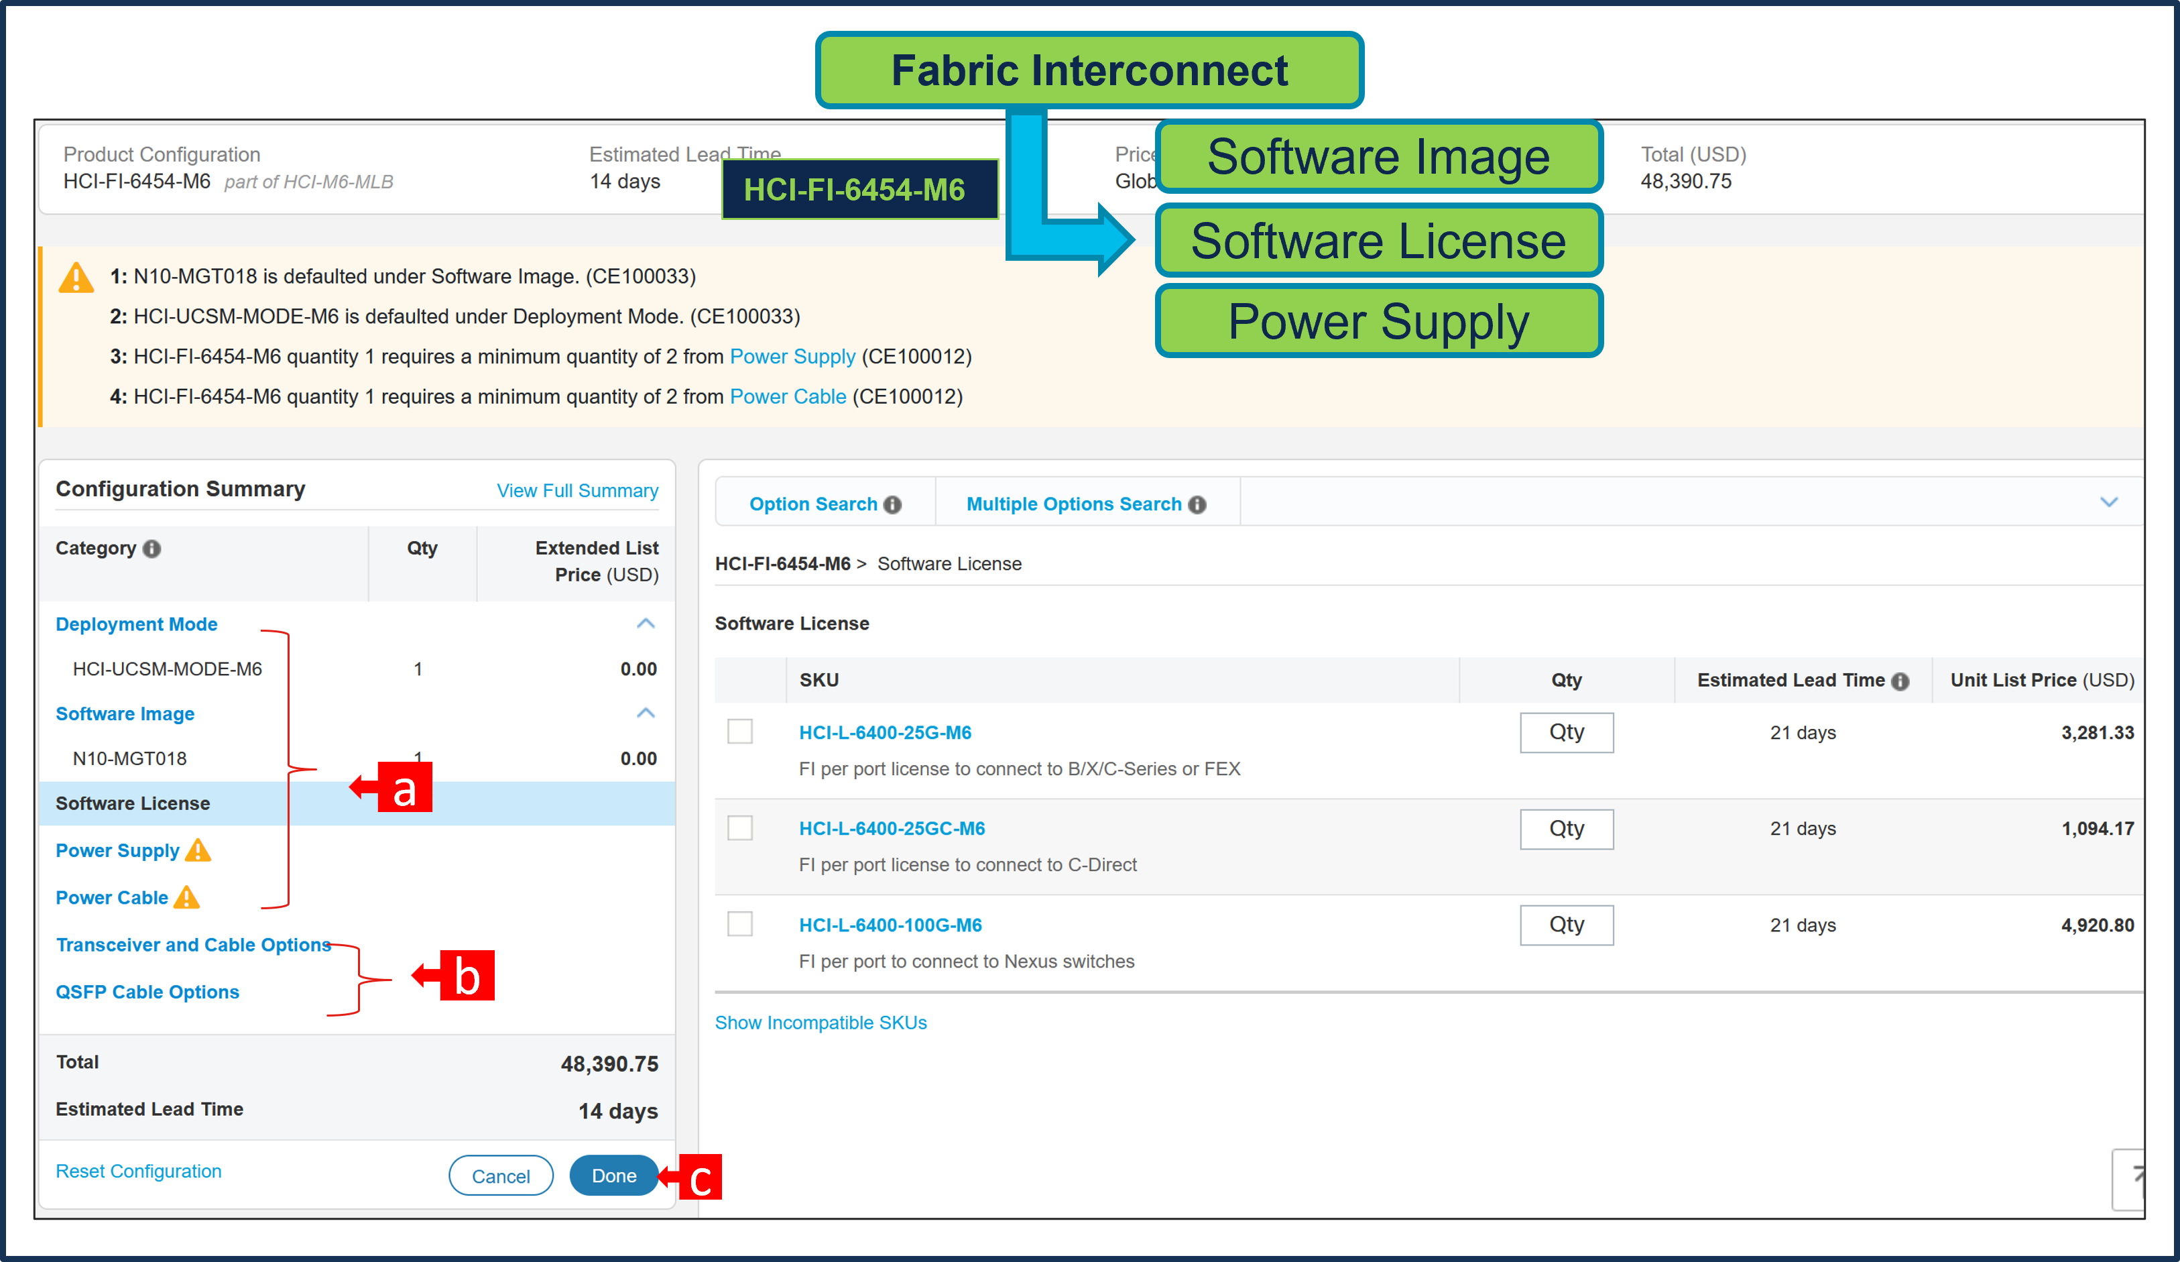
Task: Open the Deployment Mode category
Action: pos(137,624)
